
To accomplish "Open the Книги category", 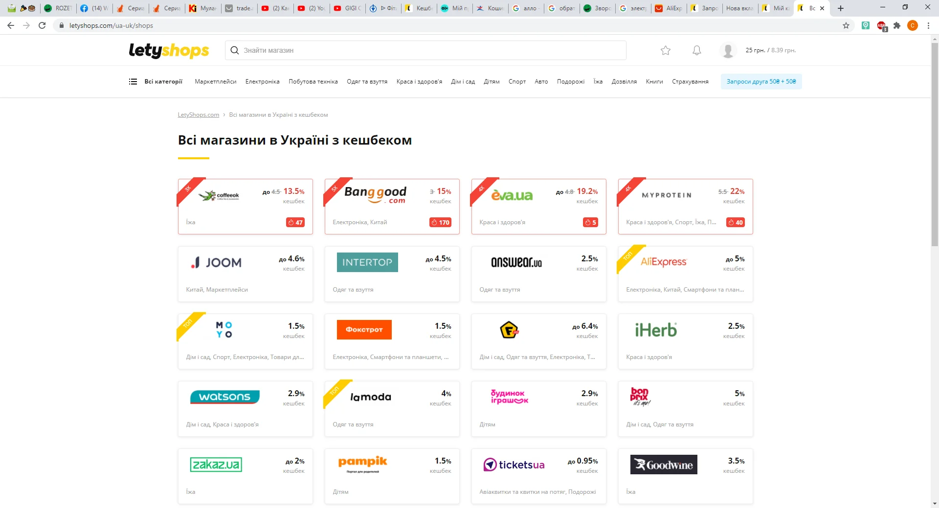I will point(654,82).
